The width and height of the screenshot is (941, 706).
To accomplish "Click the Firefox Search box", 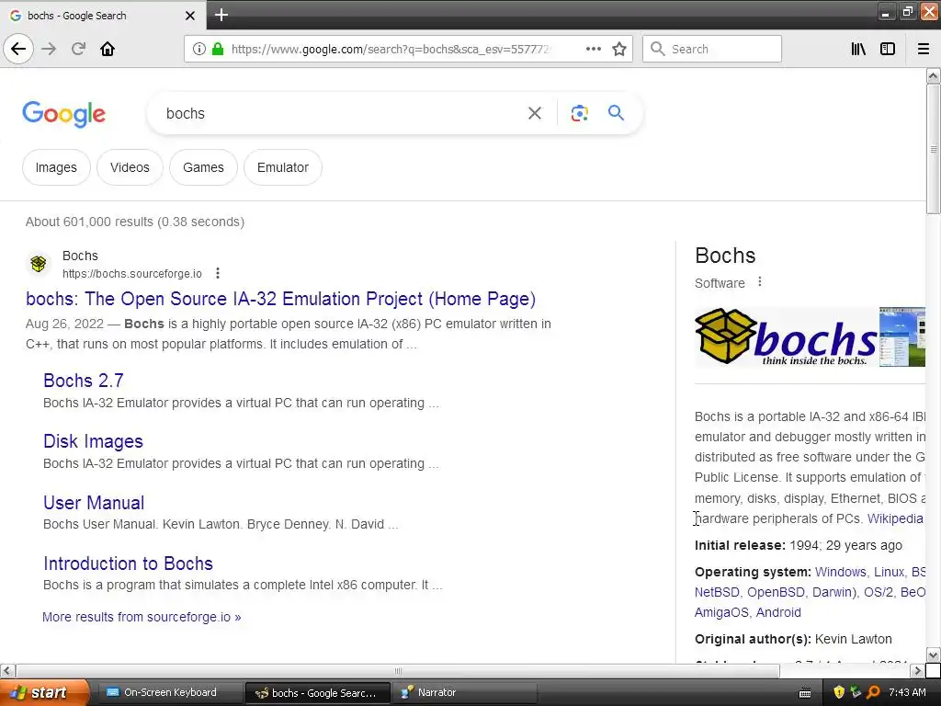I will [x=712, y=49].
